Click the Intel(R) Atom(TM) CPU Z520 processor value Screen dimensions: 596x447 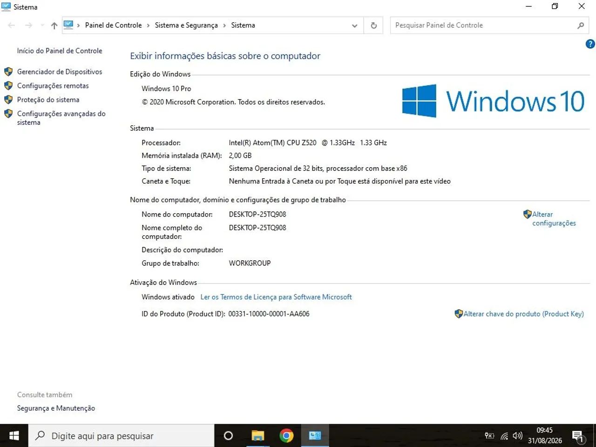[308, 143]
